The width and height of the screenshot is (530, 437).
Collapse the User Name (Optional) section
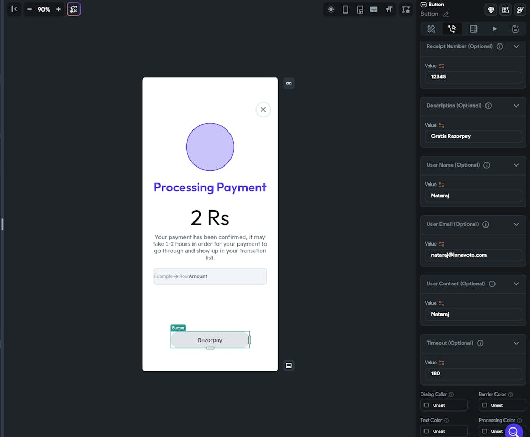click(x=516, y=165)
